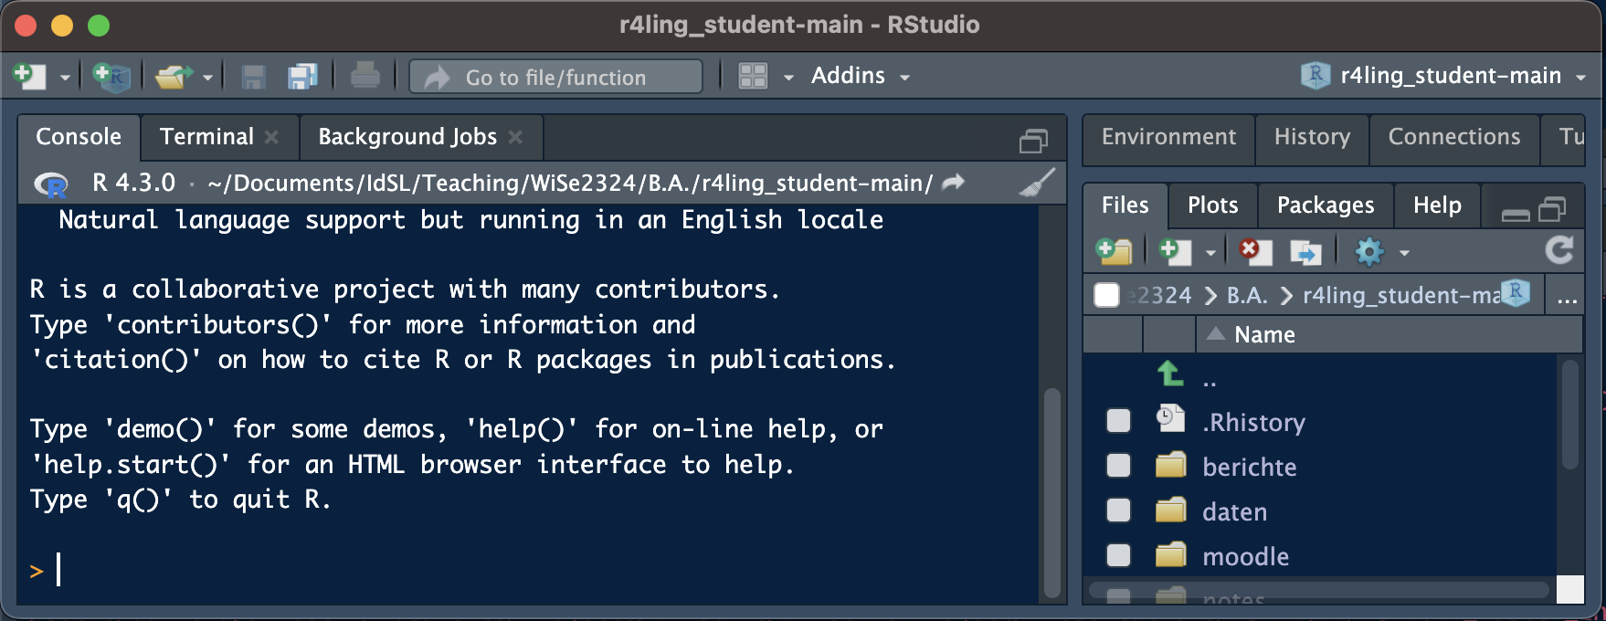Screen dimensions: 1606x621
Task: Tick the checkbox next to daten
Action: pos(1118,510)
